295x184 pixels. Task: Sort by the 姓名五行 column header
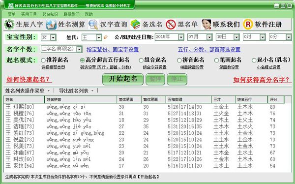252,99
